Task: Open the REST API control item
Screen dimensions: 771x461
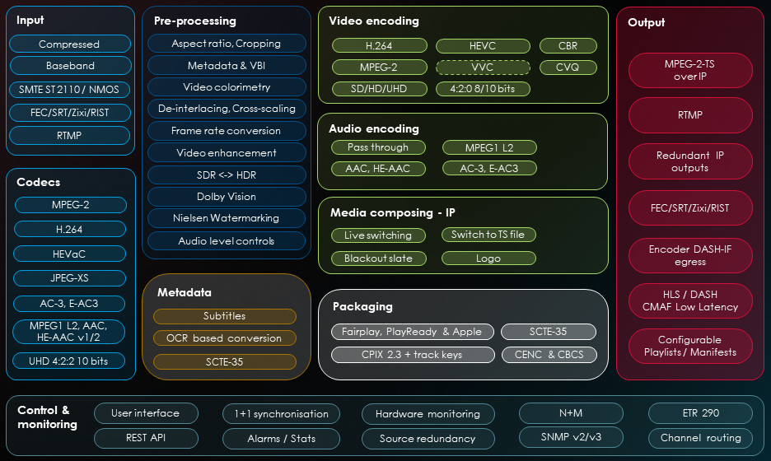Action: click(146, 438)
